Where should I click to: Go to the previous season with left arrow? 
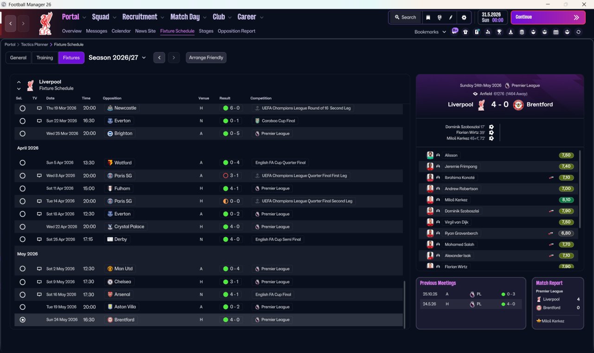click(x=159, y=58)
